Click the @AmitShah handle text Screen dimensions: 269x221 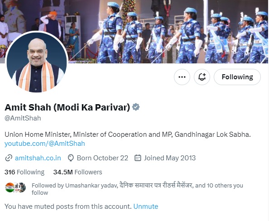(x=23, y=118)
